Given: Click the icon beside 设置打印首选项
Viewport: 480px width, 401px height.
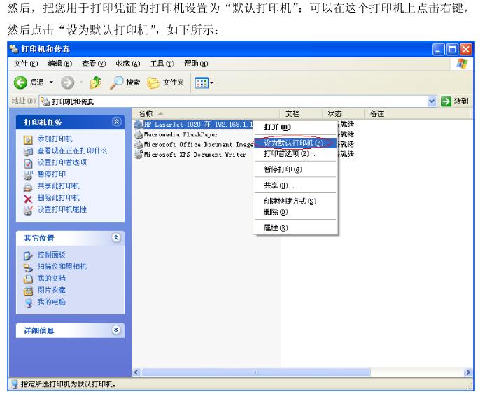Looking at the screenshot, I should (x=28, y=163).
